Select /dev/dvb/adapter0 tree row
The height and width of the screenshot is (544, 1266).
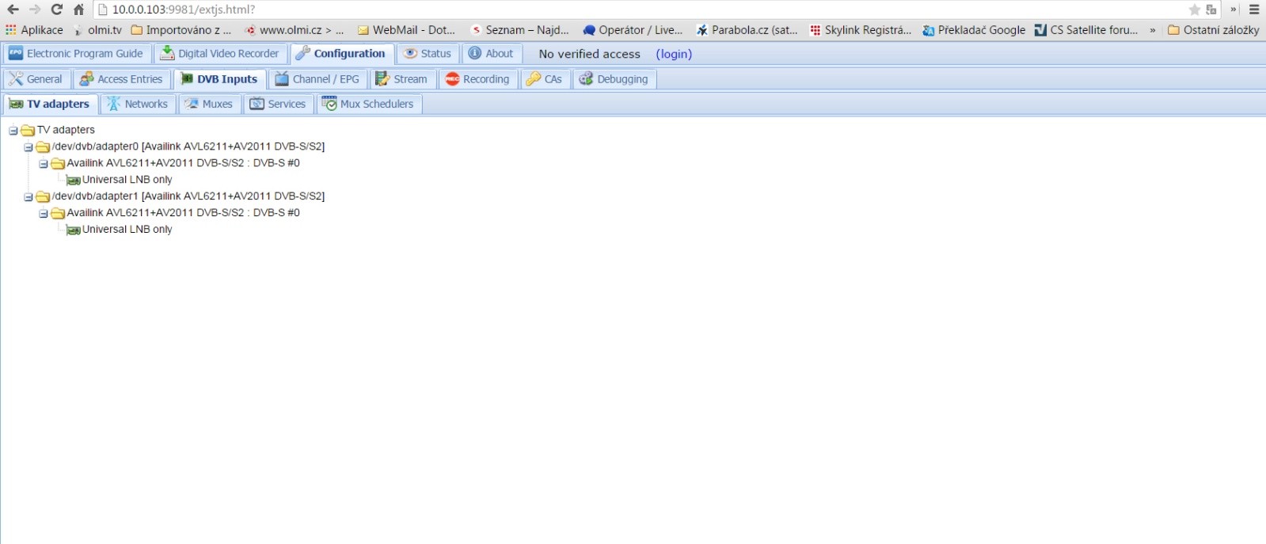tap(188, 146)
